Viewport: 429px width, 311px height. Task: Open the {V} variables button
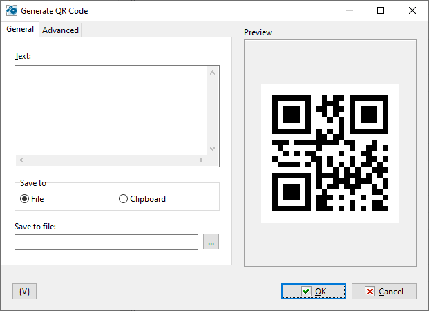point(24,291)
